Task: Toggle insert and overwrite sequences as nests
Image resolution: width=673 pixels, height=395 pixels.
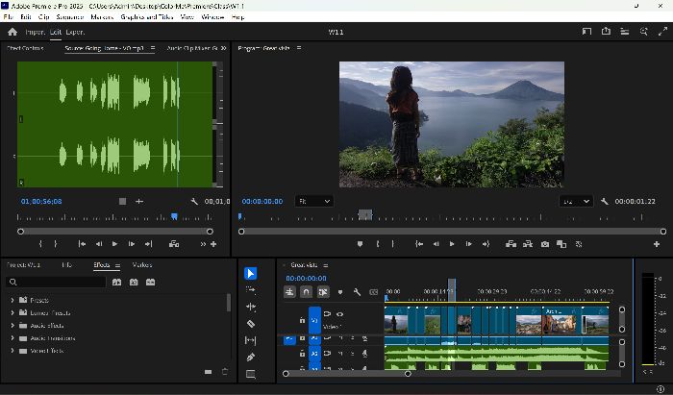Action: tap(289, 292)
